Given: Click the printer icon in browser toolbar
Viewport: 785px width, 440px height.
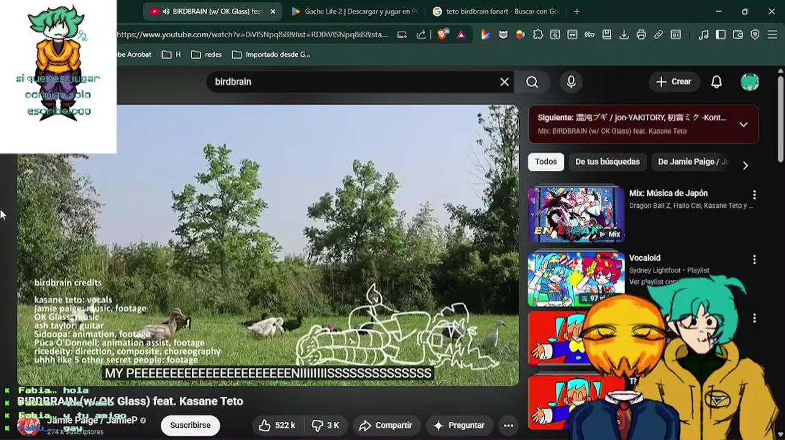Looking at the screenshot, I should (641, 35).
